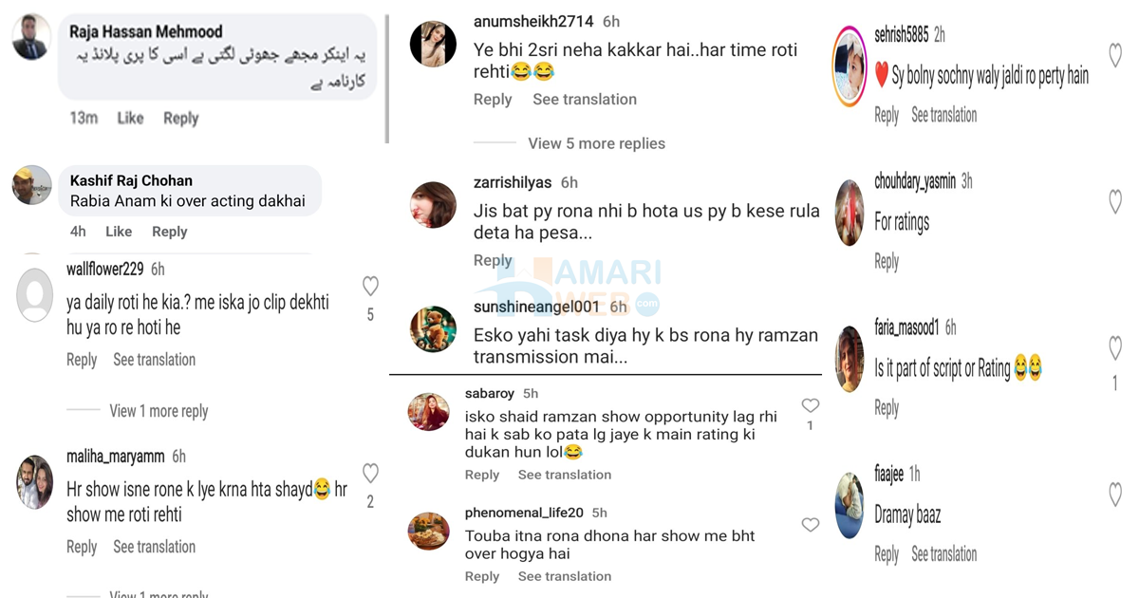Like Kashif Raj Chohan's comment

click(119, 232)
